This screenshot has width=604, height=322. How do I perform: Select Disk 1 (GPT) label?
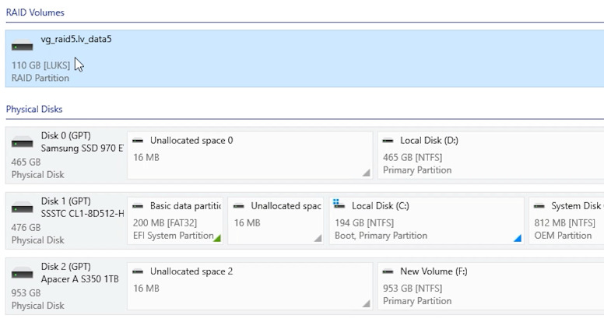pos(66,201)
